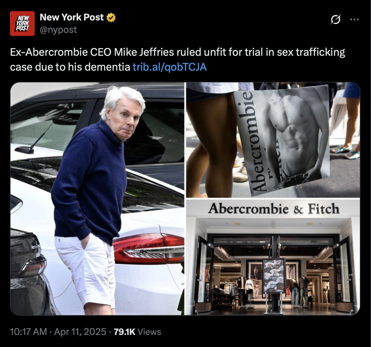This screenshot has width=371, height=347.
Task: Click the "case due to his dementia" text
Action: tap(70, 67)
